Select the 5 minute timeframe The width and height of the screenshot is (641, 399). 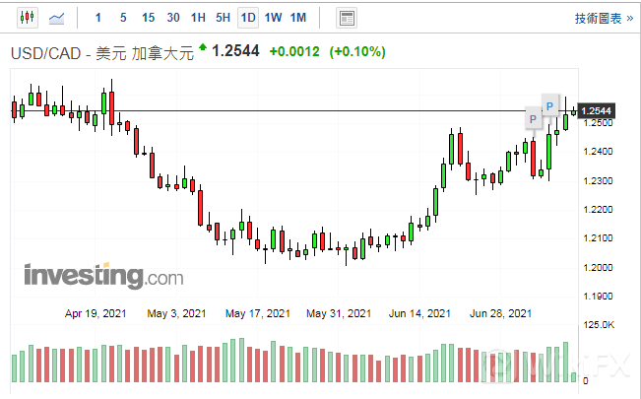point(122,18)
